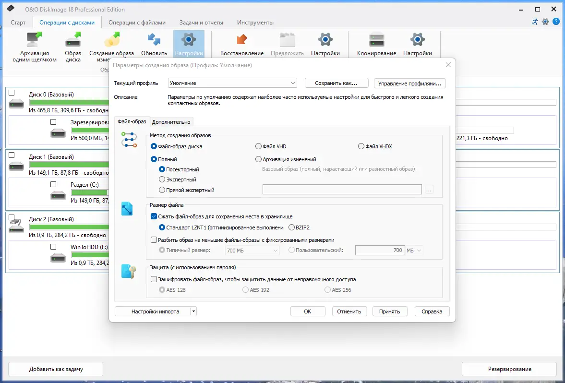Select the Файл-образ dialog tab
This screenshot has width=565, height=383.
pyautogui.click(x=132, y=121)
